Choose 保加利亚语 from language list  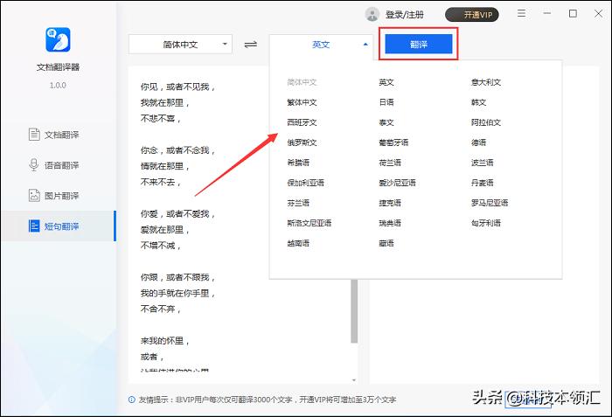[x=306, y=183]
